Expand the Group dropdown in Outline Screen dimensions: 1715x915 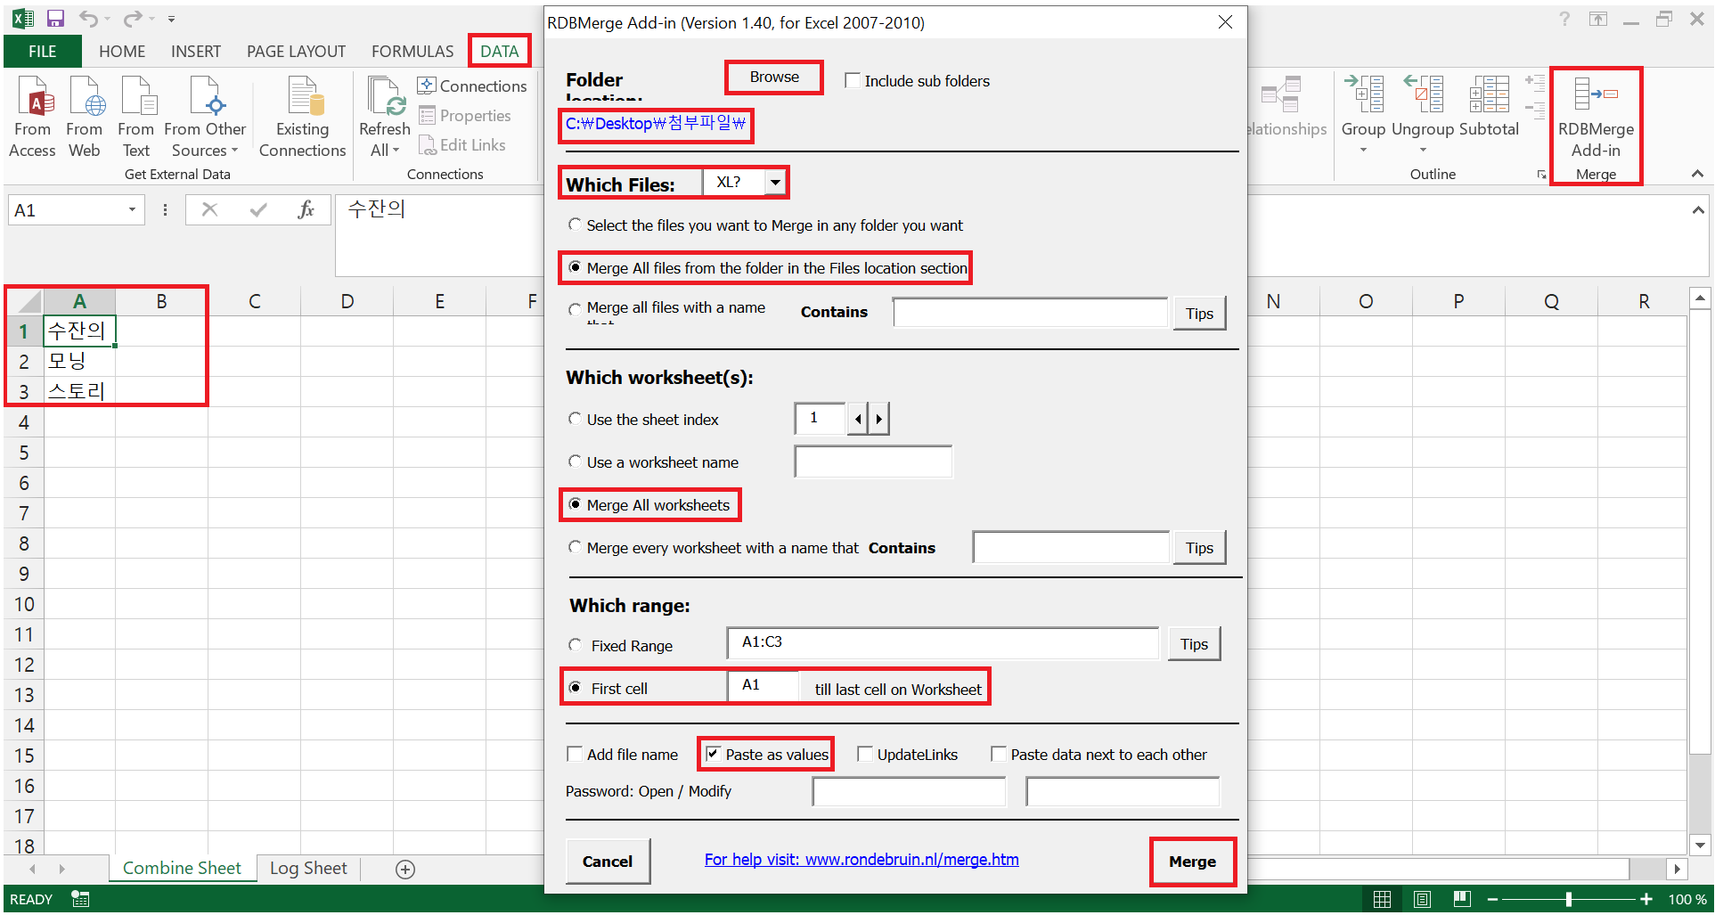(1363, 150)
